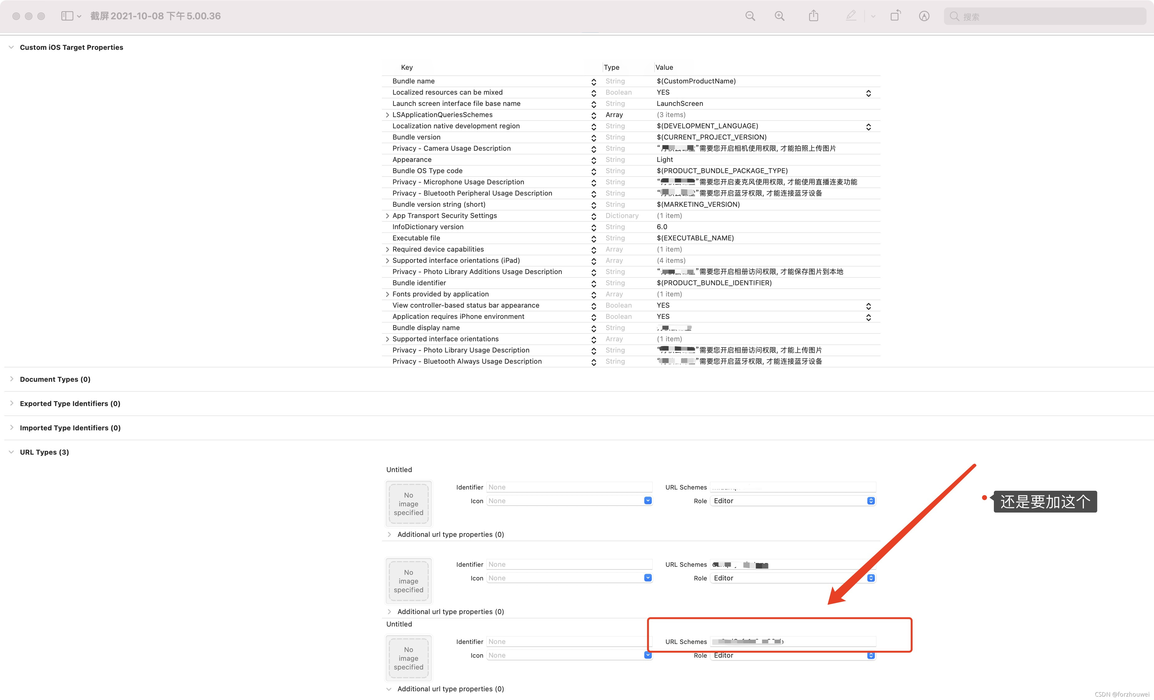Click the zoom out magnifier icon
The height and width of the screenshot is (700, 1154).
[x=750, y=16]
